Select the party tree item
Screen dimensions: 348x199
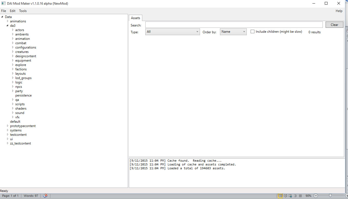click(19, 91)
